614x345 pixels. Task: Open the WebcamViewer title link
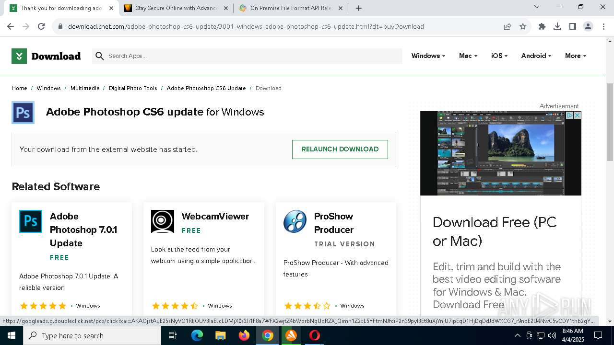click(x=215, y=216)
